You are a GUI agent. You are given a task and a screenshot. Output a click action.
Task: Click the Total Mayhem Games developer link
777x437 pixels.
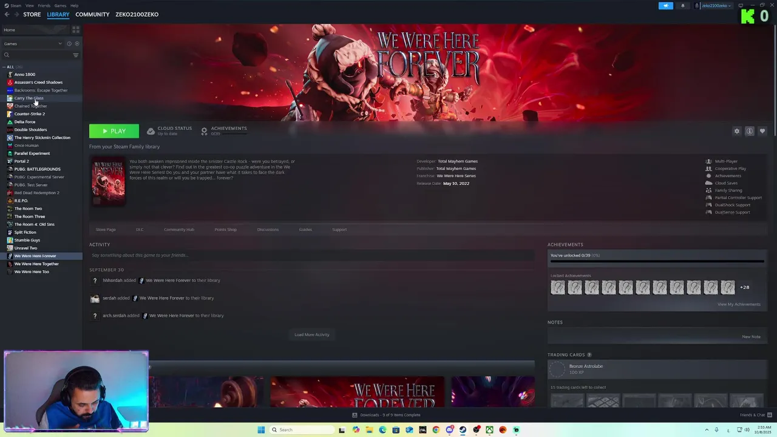pyautogui.click(x=458, y=161)
